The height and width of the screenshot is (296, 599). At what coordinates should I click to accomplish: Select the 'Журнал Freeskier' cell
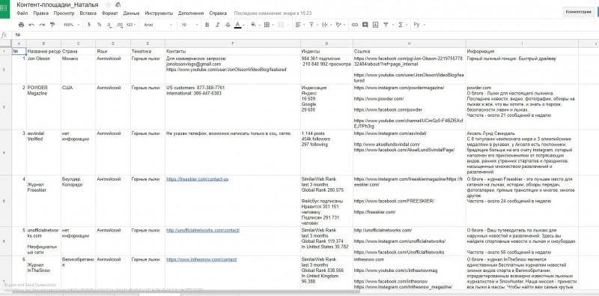click(x=43, y=201)
